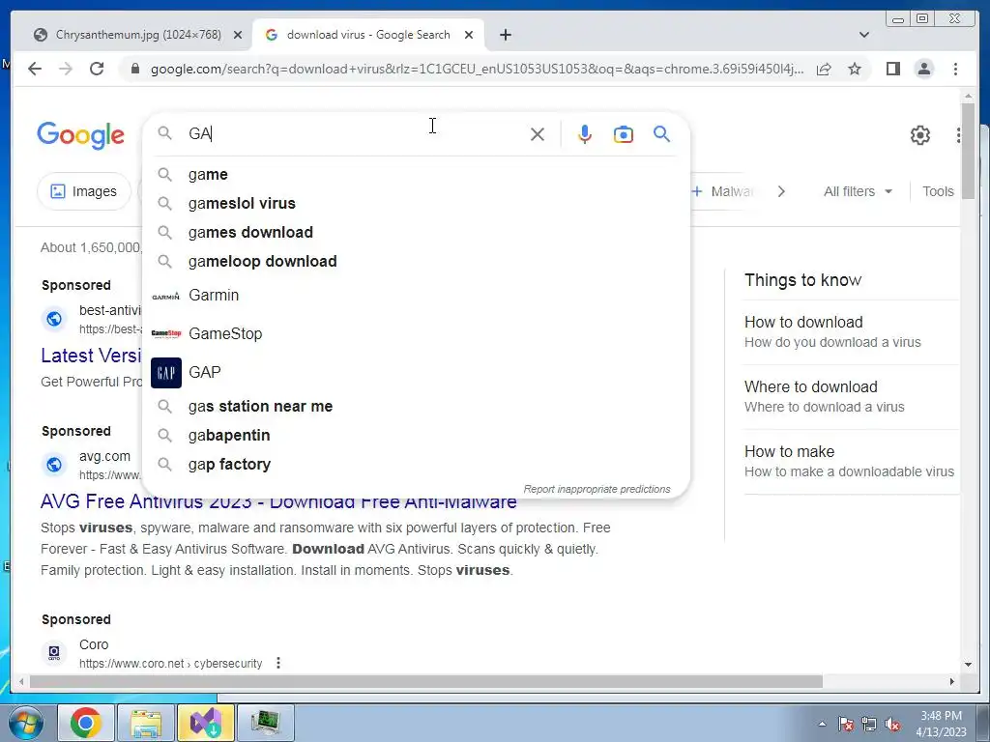Choose 'gas station near me' suggestion
Screen dimensions: 990x742
click(417, 407)
